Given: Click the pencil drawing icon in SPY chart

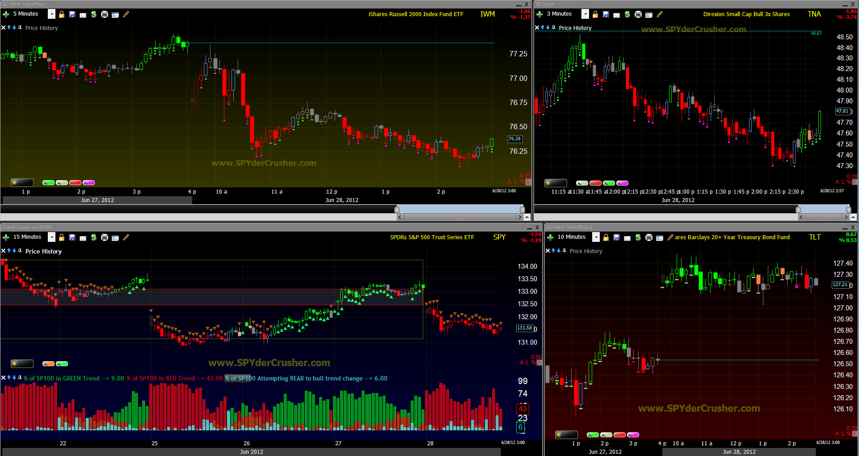Looking at the screenshot, I should tap(126, 237).
